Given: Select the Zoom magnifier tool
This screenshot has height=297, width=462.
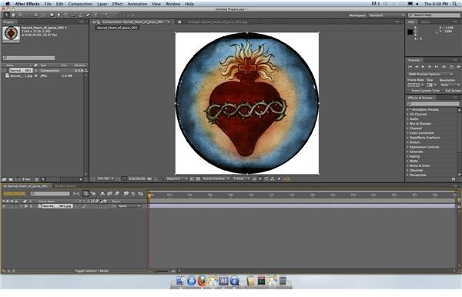Looking at the screenshot, I should pyautogui.click(x=20, y=15).
